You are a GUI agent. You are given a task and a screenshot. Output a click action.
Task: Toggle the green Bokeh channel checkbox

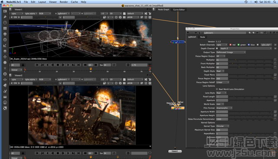(x=238, y=45)
